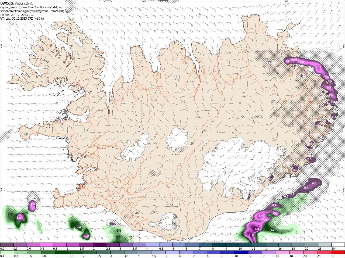Screen dimensions: 345x258
Task: Click the 'rigning/skúrir' legend description line
Action: pyautogui.click(x=32, y=7)
